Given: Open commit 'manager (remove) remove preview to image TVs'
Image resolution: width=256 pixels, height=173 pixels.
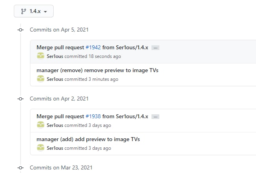Looking at the screenshot, I should (x=97, y=70).
